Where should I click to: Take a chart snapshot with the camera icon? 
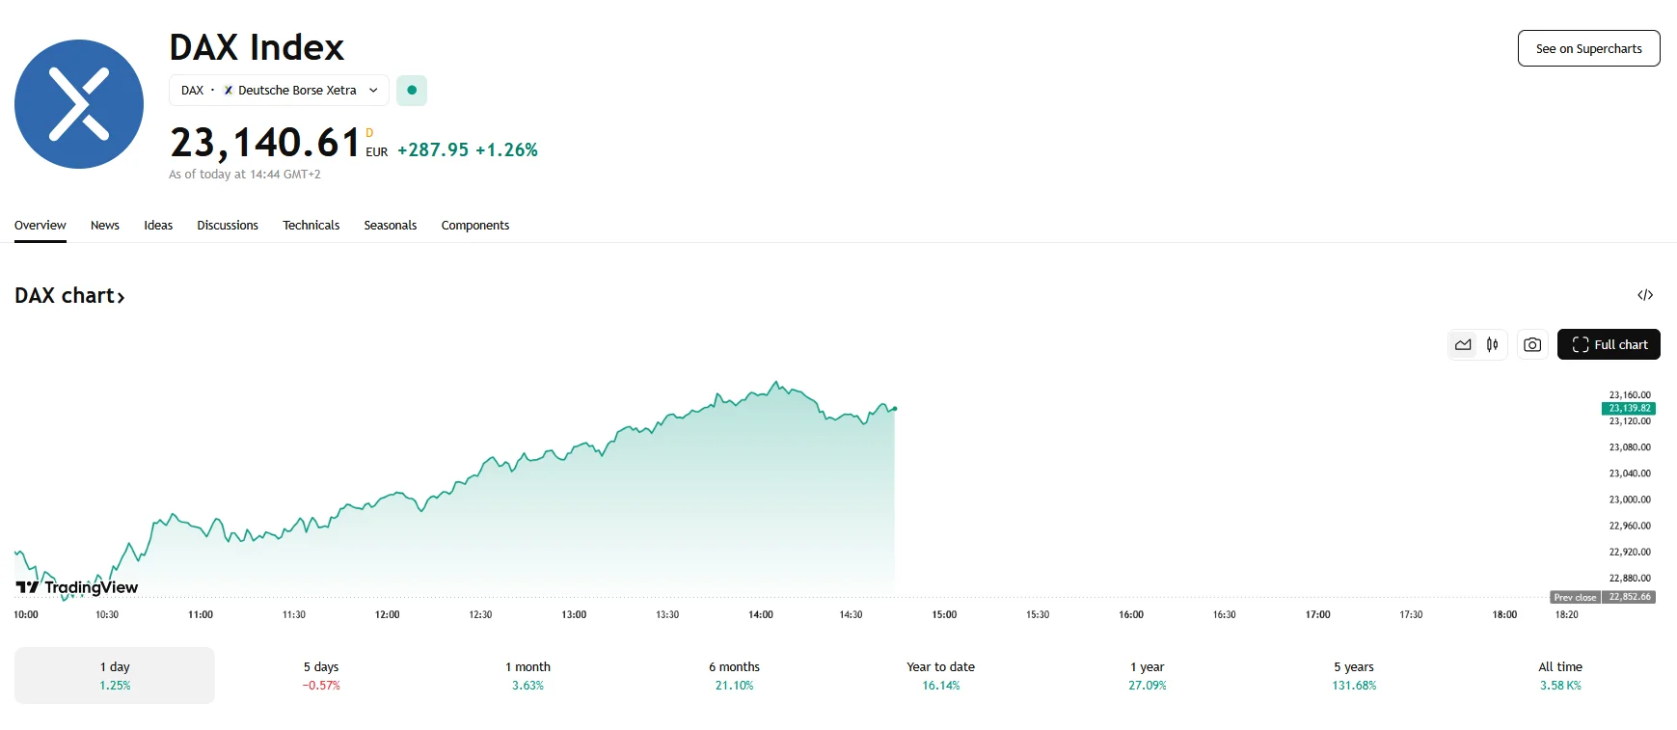click(1532, 344)
